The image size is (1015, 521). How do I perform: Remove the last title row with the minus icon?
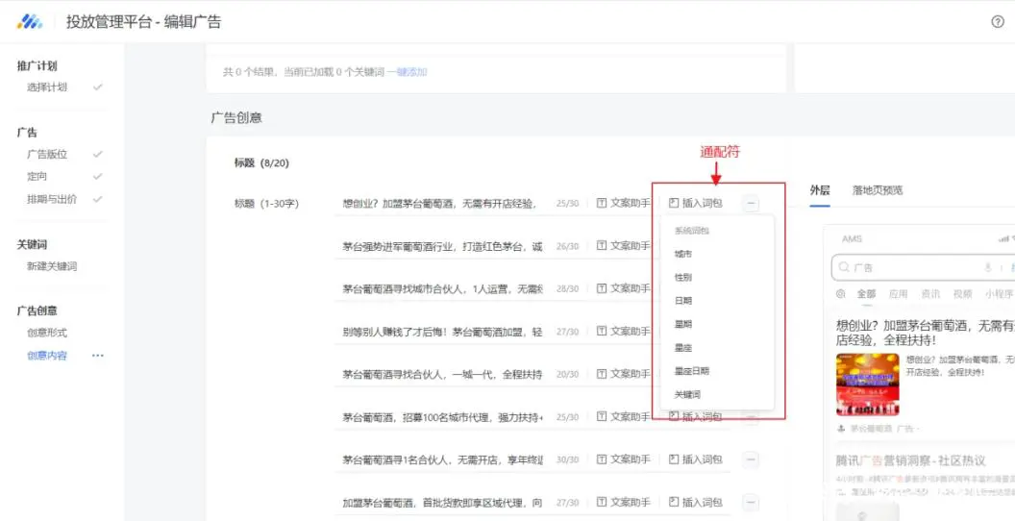click(751, 503)
